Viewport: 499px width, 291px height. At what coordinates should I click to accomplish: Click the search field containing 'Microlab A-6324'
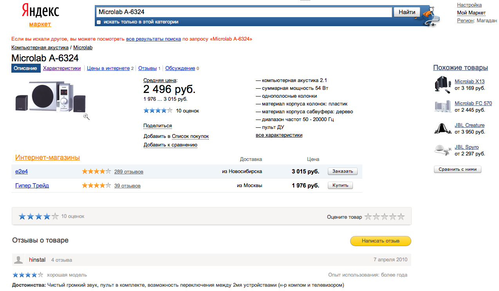pos(244,12)
